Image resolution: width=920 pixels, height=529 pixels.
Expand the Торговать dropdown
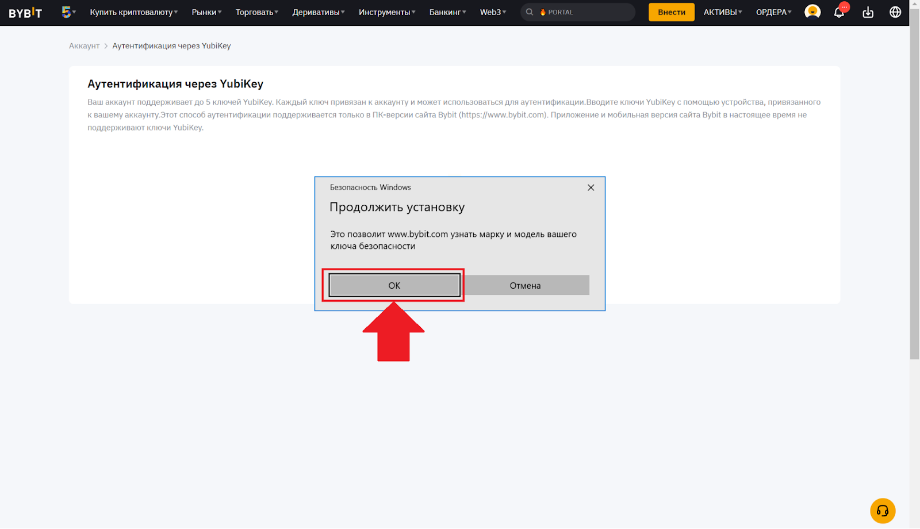pos(257,12)
